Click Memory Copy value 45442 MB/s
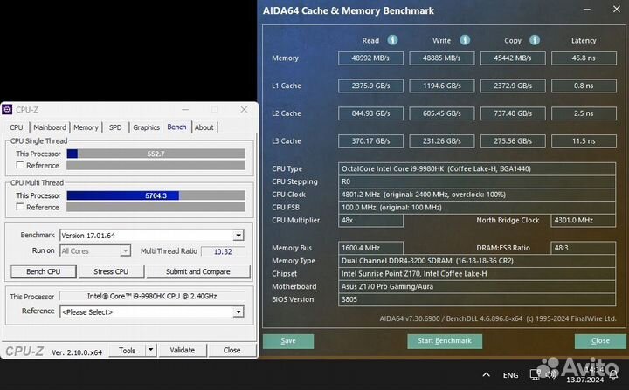Screen dimensions: 629x390 pos(513,58)
